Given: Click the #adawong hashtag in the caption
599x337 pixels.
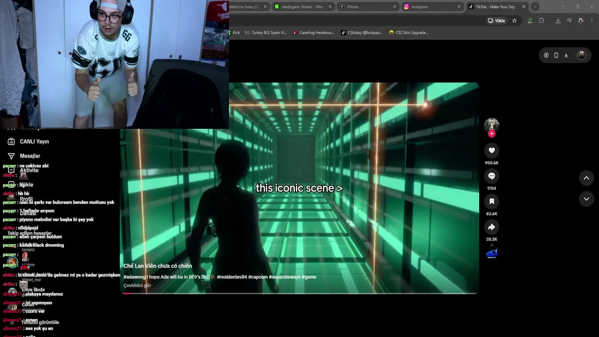Looking at the screenshot, I should pyautogui.click(x=134, y=277).
